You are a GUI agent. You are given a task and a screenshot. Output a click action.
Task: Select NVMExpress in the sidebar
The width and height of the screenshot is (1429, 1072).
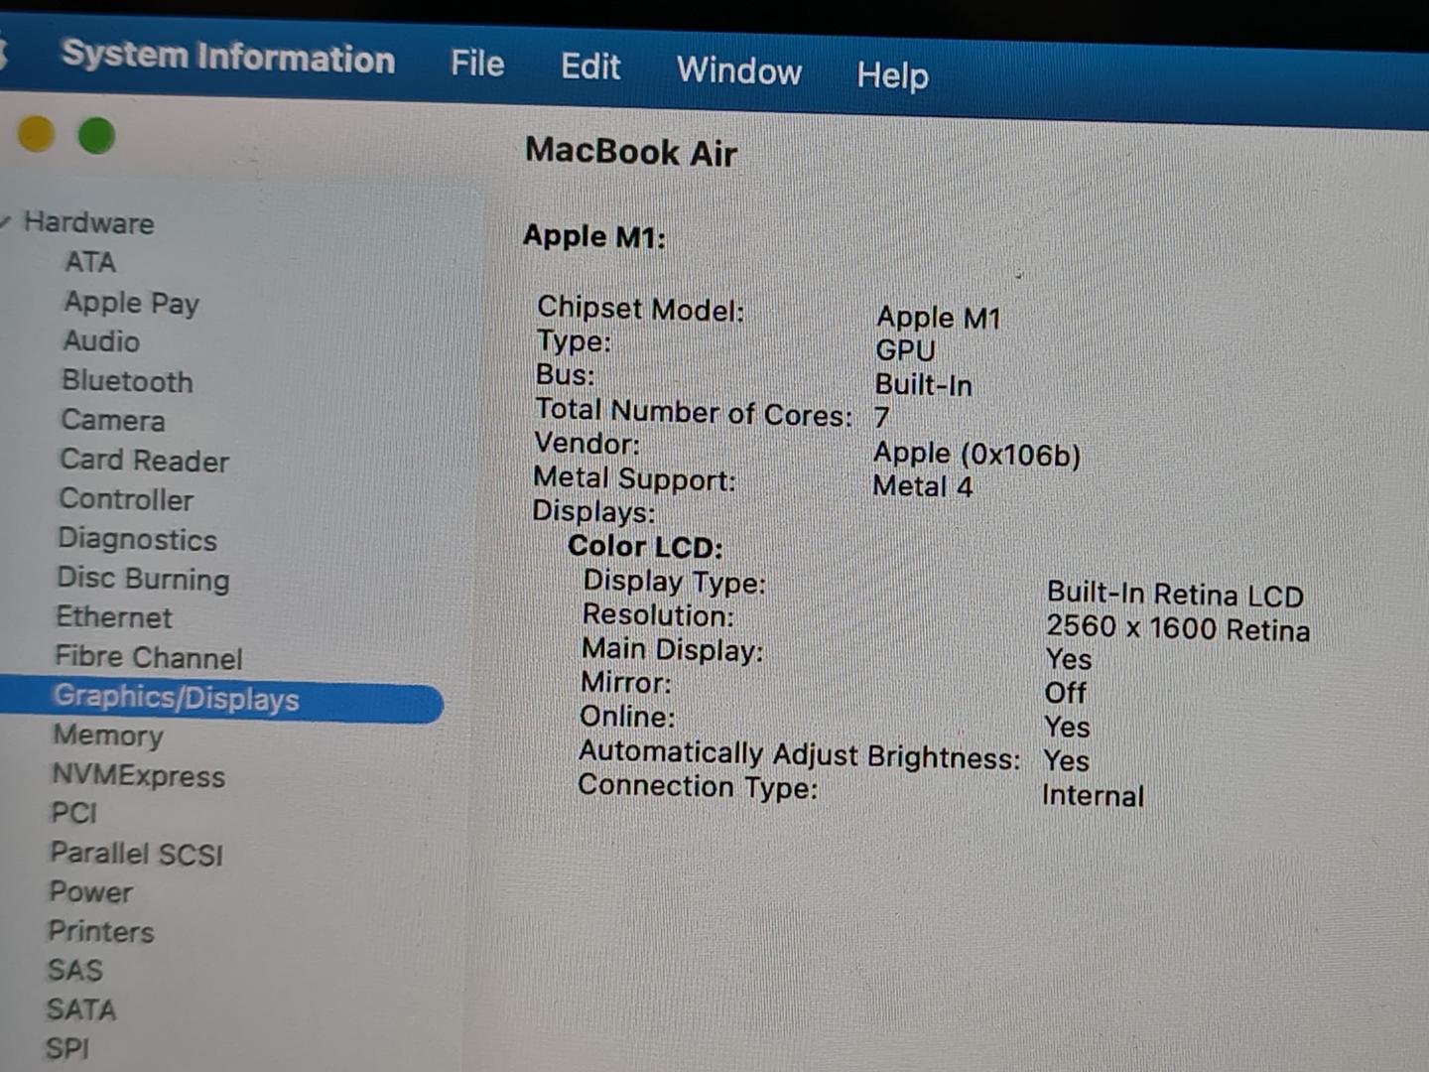[x=138, y=775]
